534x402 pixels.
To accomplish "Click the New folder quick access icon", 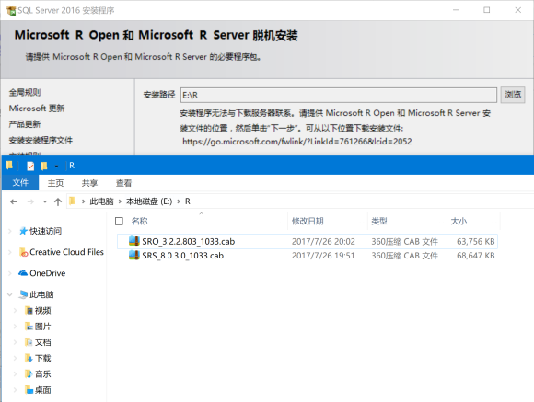I will [x=44, y=166].
